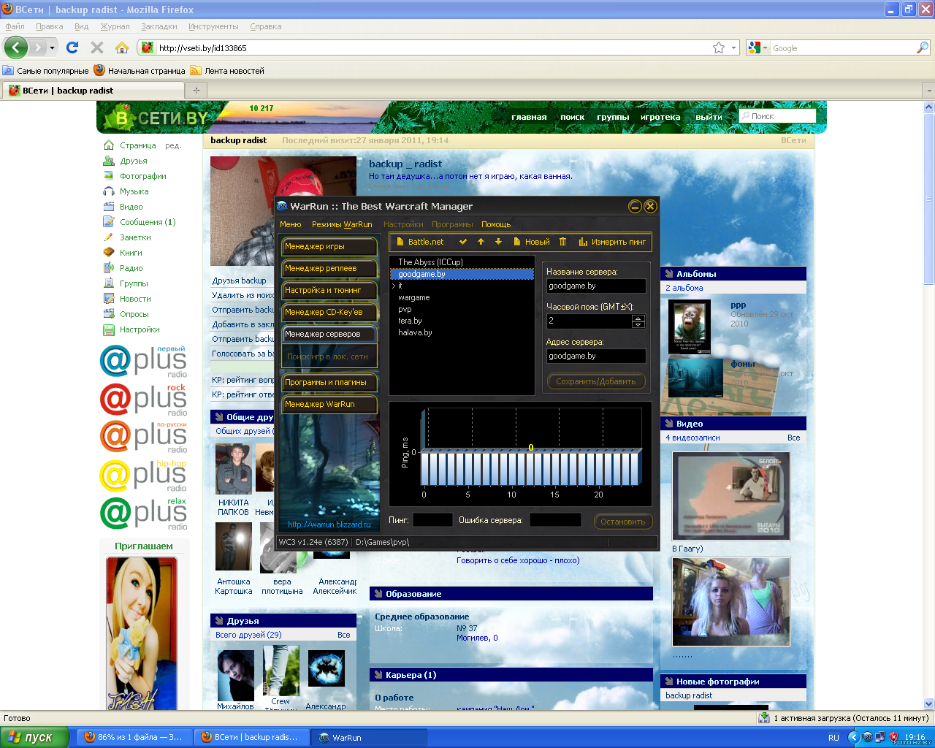The height and width of the screenshot is (748, 935).
Task: Move server up with the up arrow icon
Action: pos(481,242)
